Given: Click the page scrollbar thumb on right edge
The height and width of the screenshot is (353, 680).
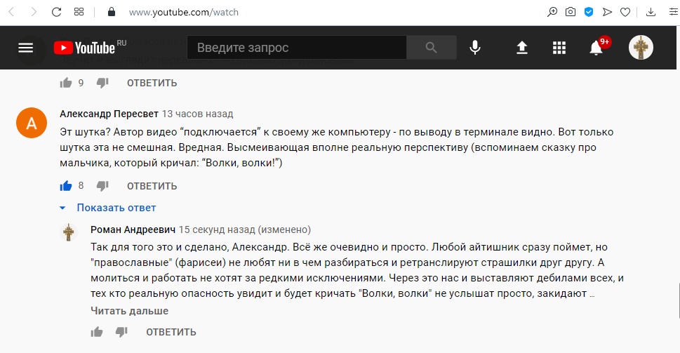Looking at the screenshot, I should (678, 300).
